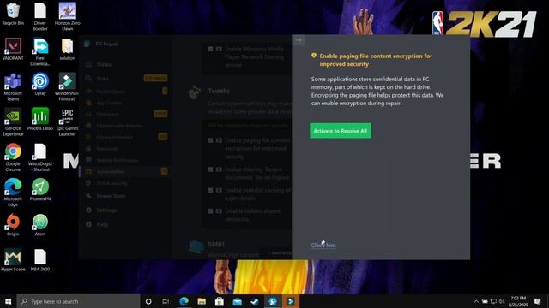
Task: Select the Microsoft Edge desktop icon
Action: point(13,192)
